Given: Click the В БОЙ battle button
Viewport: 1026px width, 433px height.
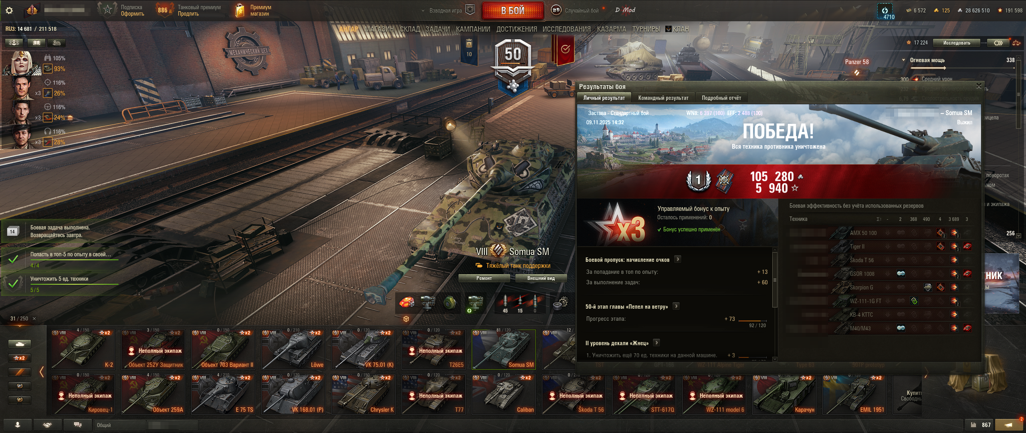Looking at the screenshot, I should tap(513, 11).
